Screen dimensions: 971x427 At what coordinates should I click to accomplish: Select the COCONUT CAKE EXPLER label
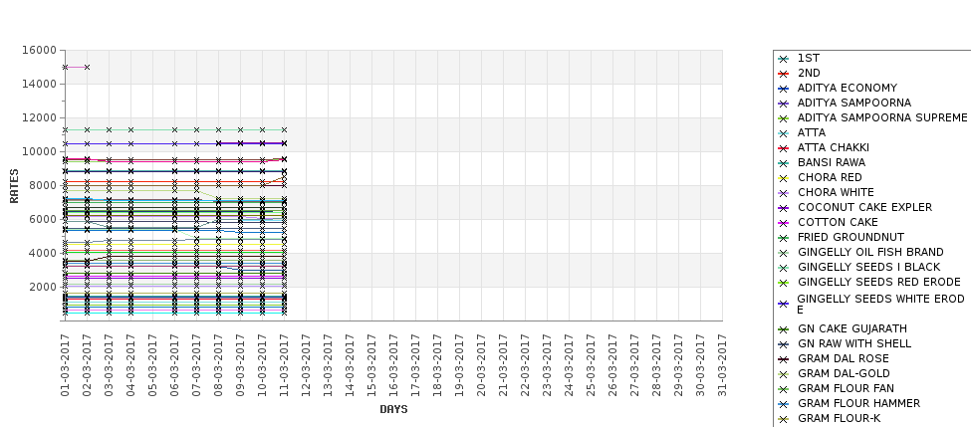864,207
